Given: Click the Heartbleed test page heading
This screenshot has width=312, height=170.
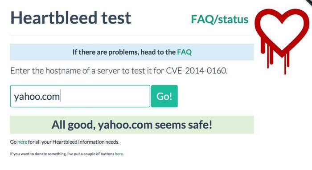Looking at the screenshot, I should click(70, 18).
